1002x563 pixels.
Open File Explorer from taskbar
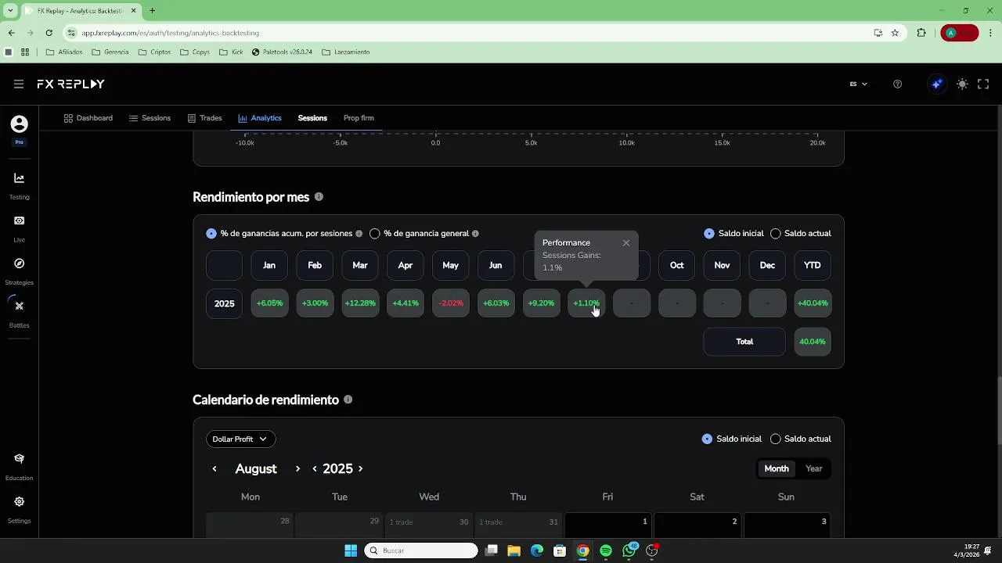pyautogui.click(x=514, y=550)
